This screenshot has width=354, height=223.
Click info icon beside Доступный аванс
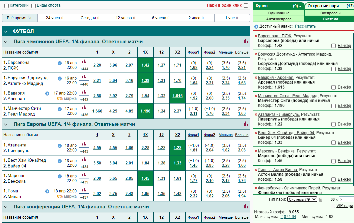[256, 27]
